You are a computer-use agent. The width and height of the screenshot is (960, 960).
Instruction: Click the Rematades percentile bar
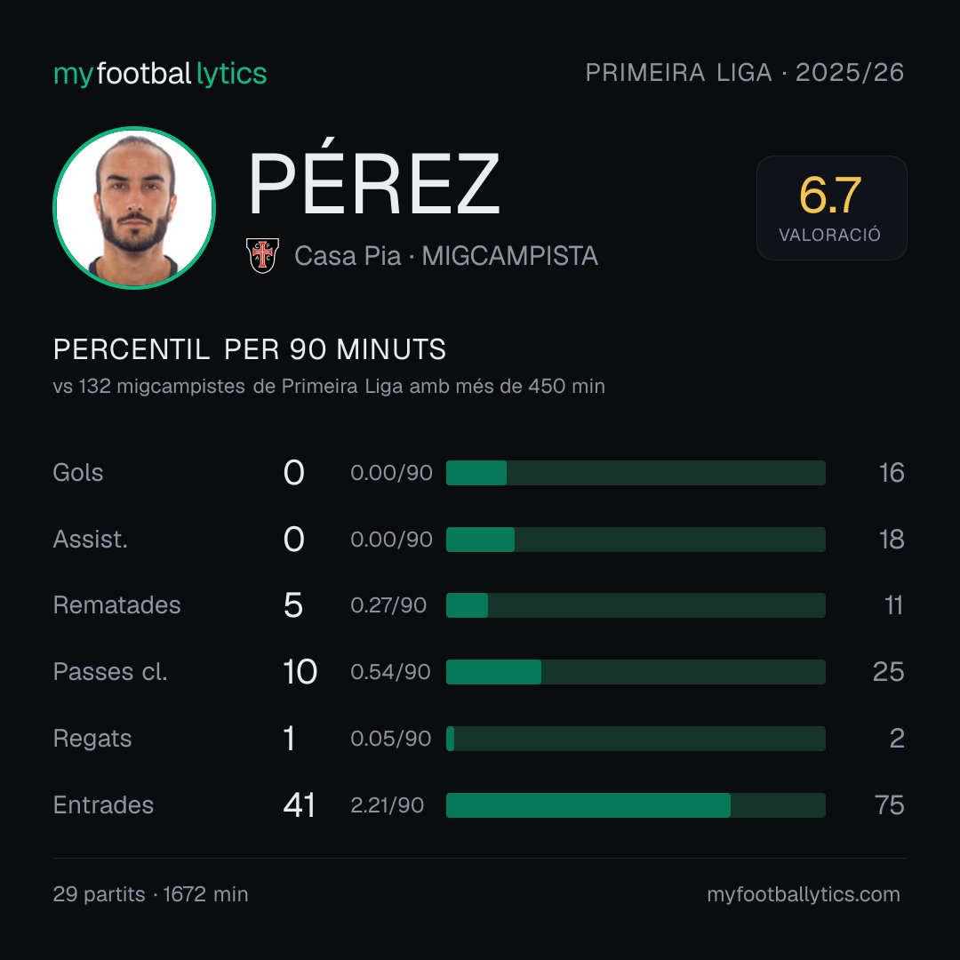coord(636,605)
